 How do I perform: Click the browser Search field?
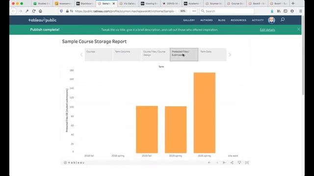[x=227, y=11]
